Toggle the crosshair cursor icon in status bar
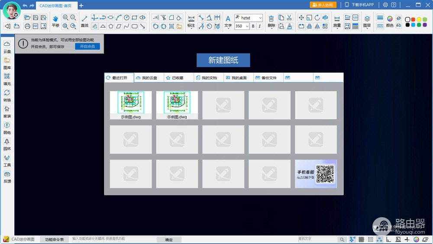Screen dimensions: 433x244 click(407, 240)
